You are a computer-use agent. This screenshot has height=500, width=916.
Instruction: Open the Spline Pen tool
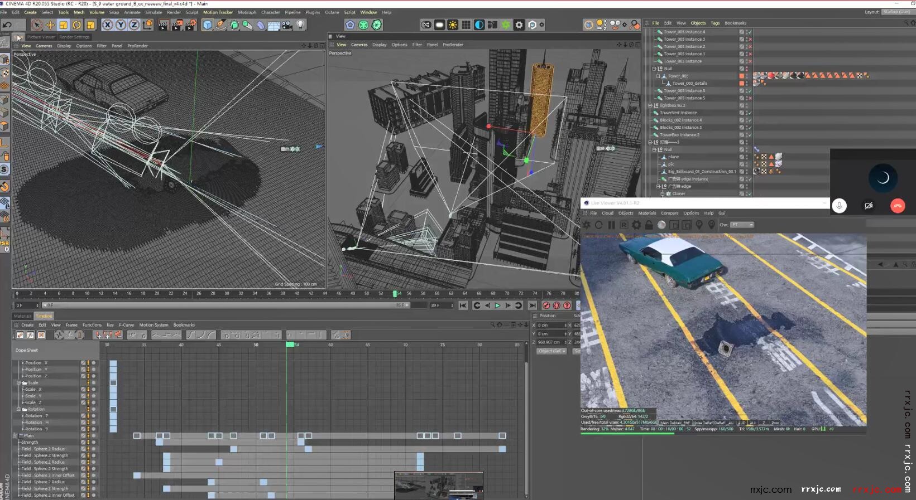221,25
